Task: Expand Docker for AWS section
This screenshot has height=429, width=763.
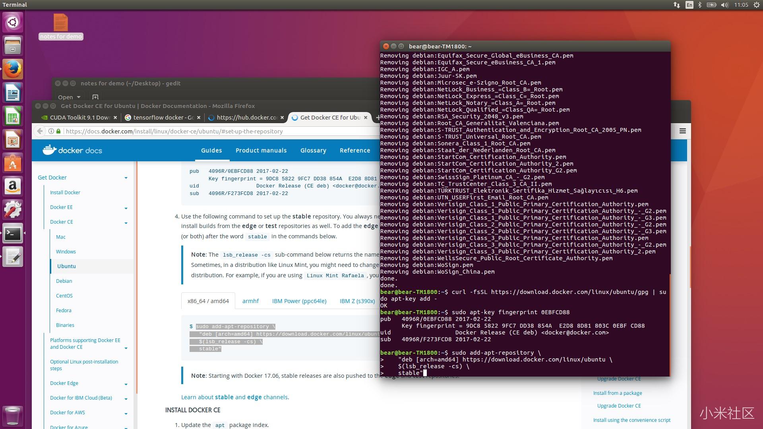Action: click(126, 414)
